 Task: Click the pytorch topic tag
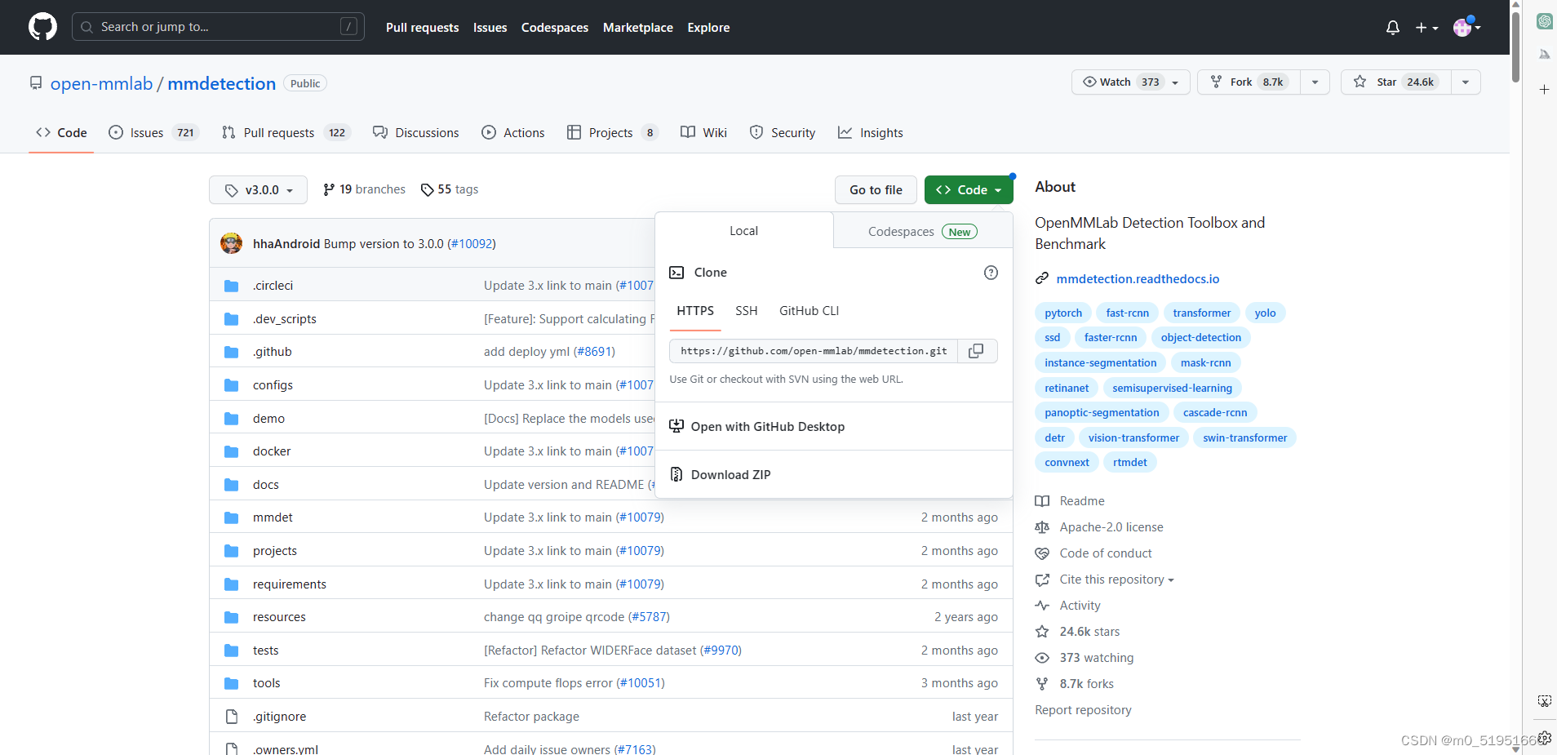pyautogui.click(x=1063, y=313)
